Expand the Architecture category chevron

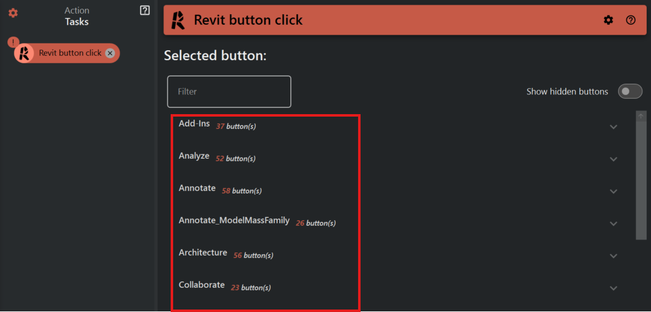(x=614, y=256)
